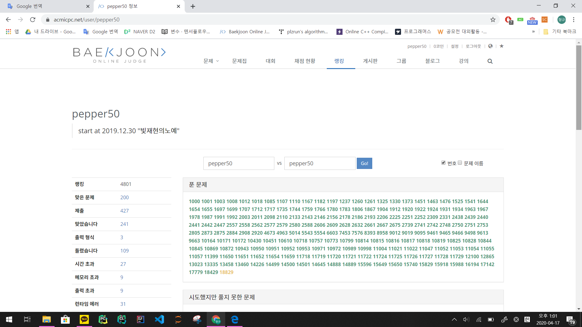Open solved problem 18829 link
The image size is (582, 327).
[x=226, y=272]
